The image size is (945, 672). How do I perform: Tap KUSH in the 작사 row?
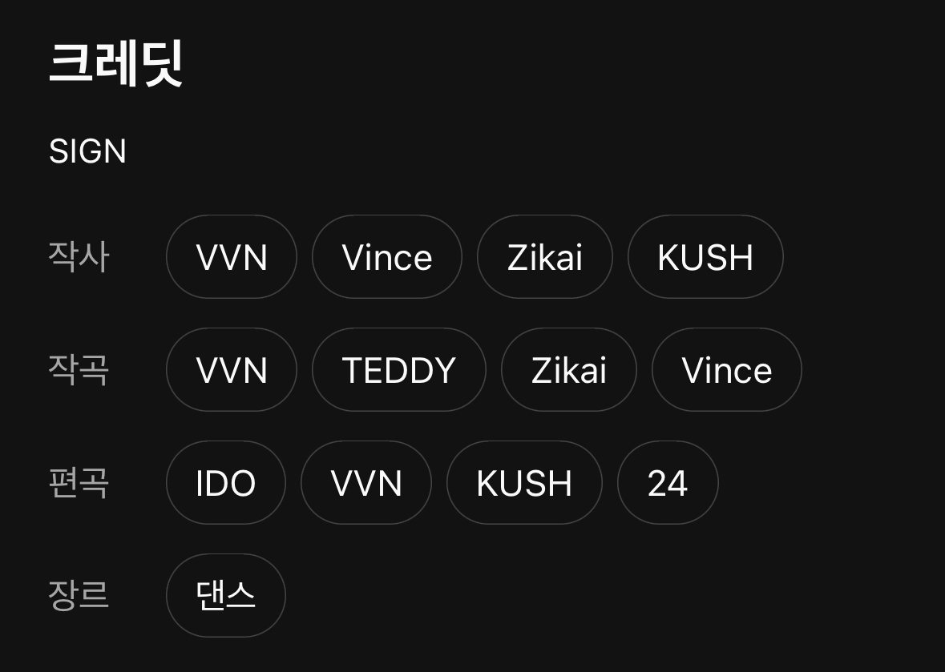tap(705, 257)
